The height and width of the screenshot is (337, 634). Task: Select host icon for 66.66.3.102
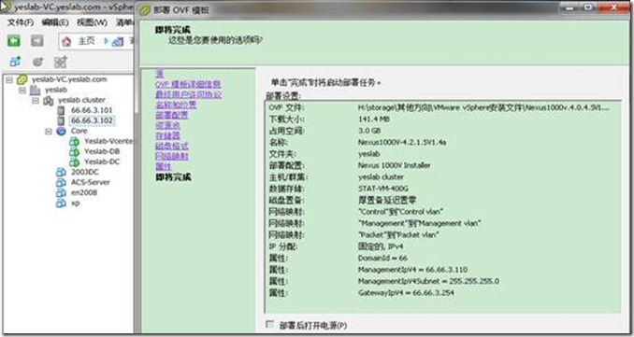pyautogui.click(x=61, y=120)
